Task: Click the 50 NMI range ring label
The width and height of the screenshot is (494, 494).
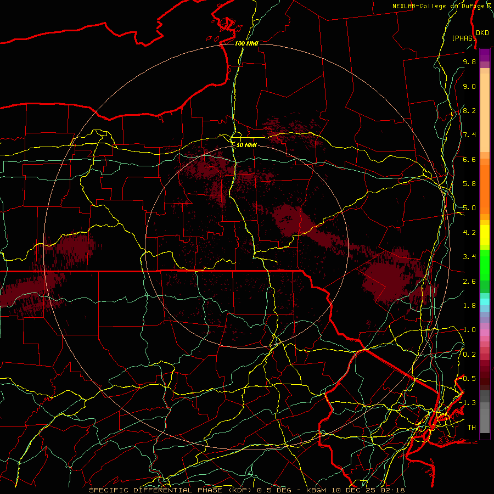Action: pyautogui.click(x=246, y=145)
